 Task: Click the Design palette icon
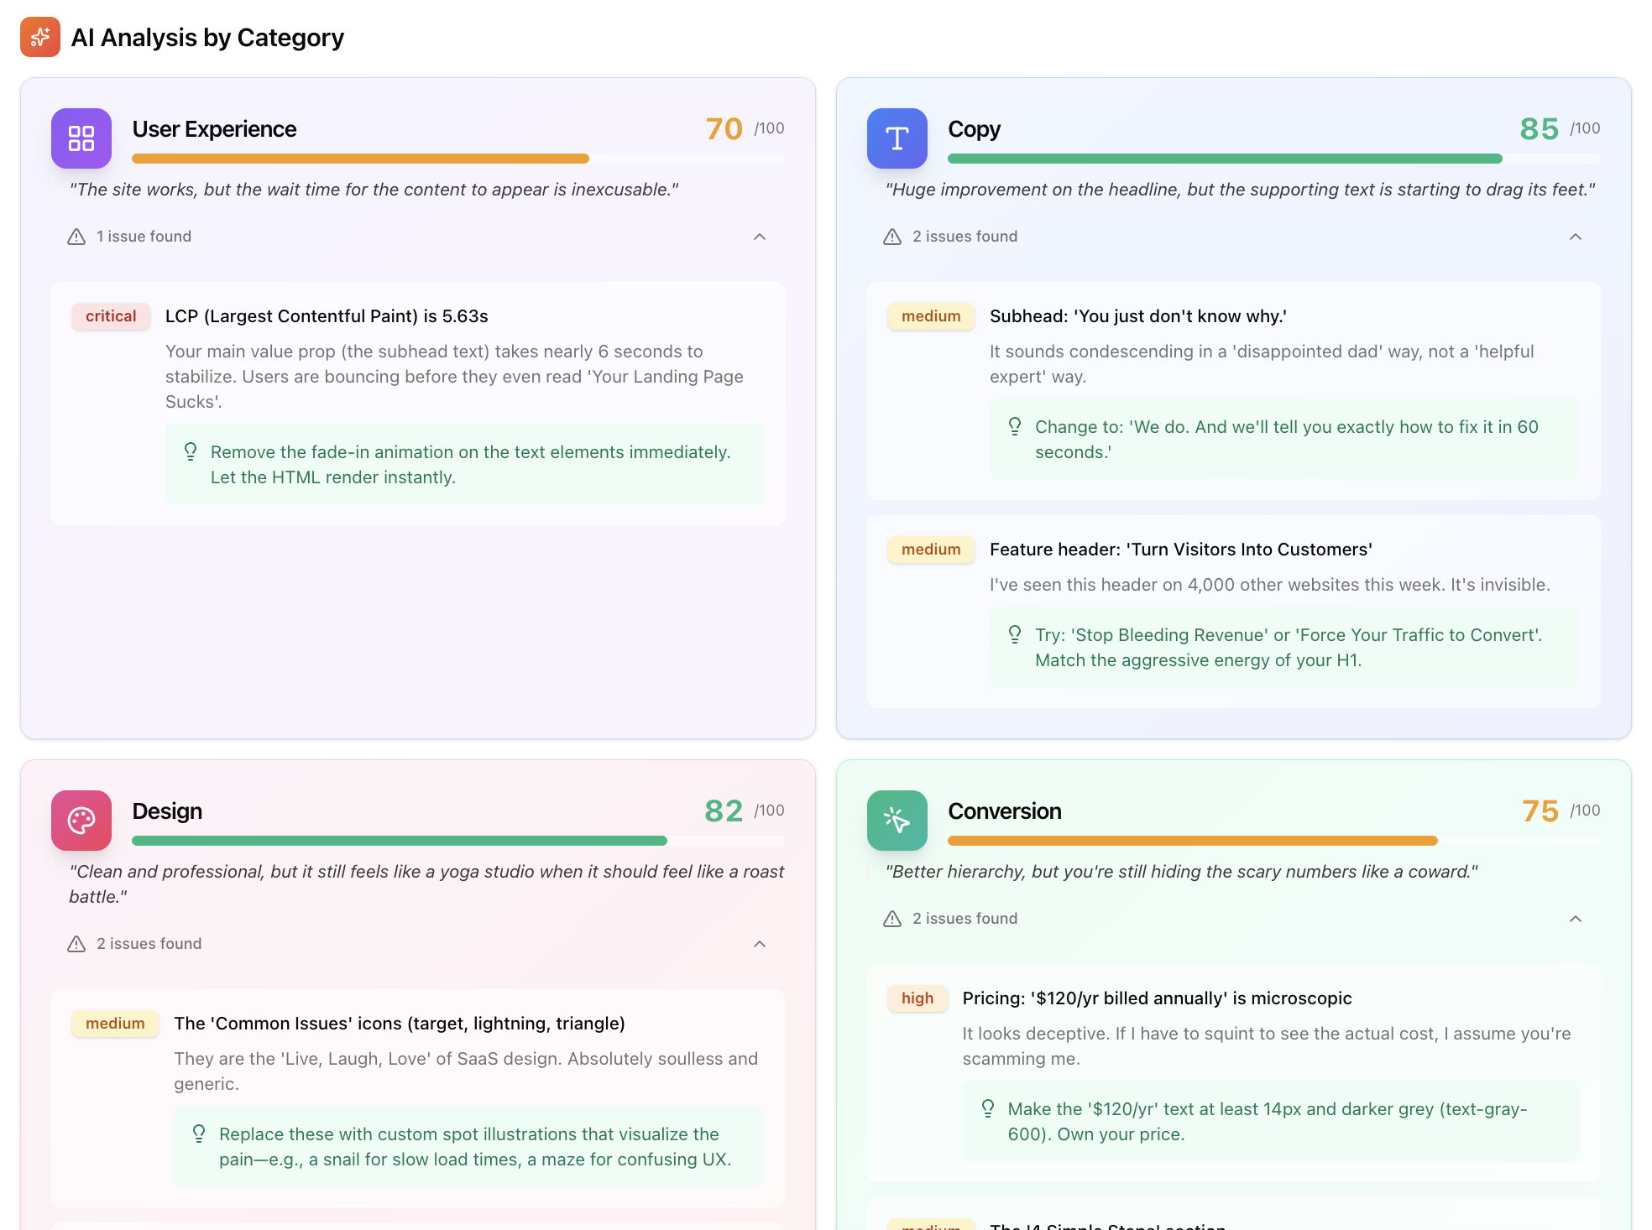pos(81,821)
